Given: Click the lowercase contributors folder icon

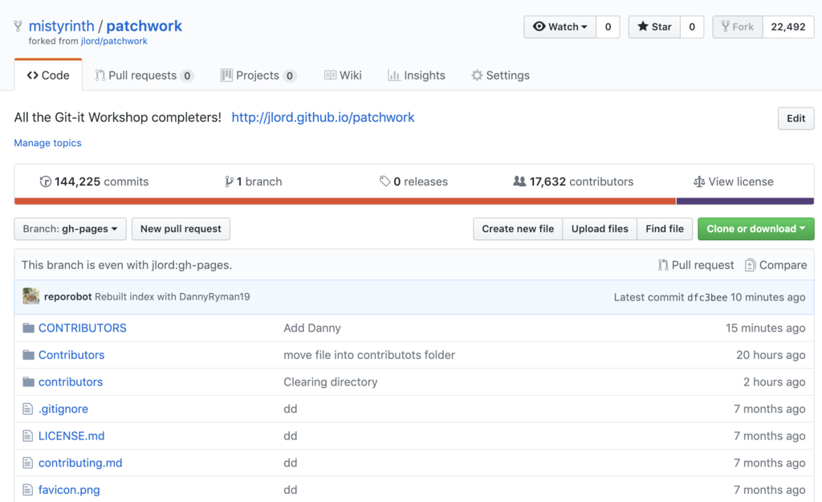Looking at the screenshot, I should pos(28,382).
